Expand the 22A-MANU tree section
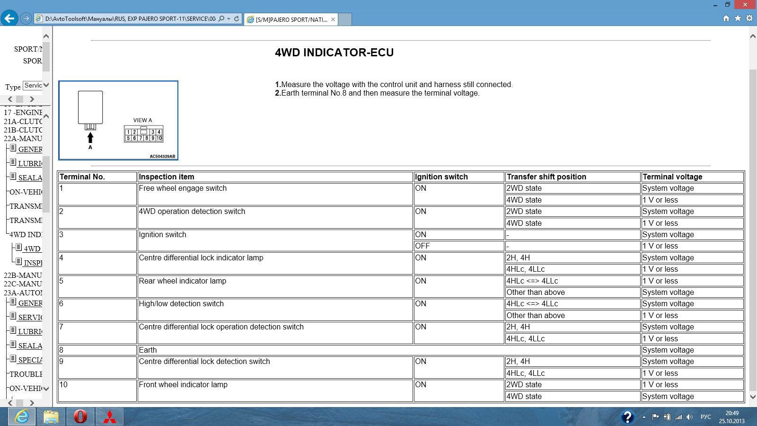Viewport: 757px width, 426px height. click(23, 138)
